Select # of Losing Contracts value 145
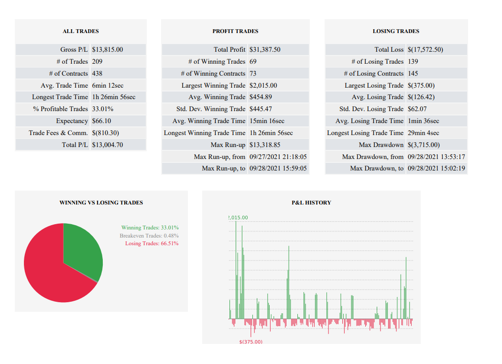502x364 pixels. 413,73
